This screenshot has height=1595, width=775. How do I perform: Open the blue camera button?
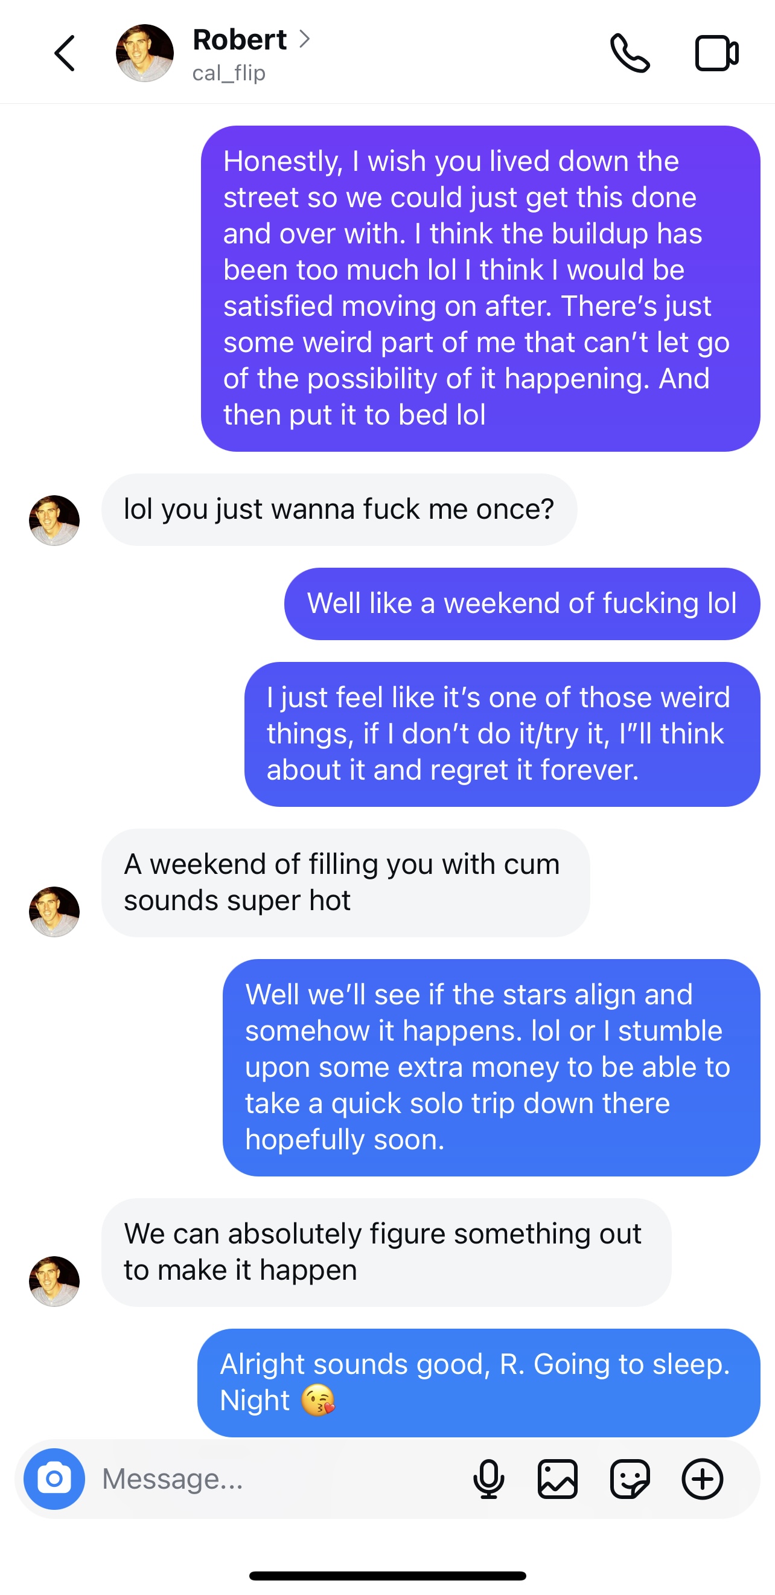click(54, 1478)
